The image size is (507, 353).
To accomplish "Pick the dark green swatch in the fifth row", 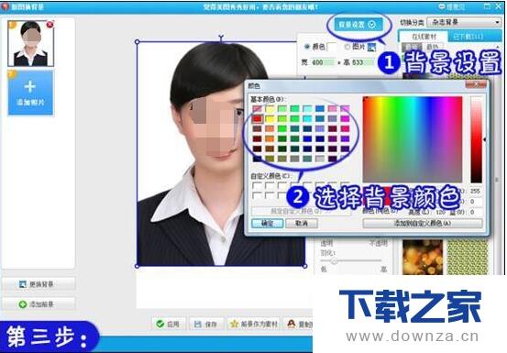I will pos(282,149).
